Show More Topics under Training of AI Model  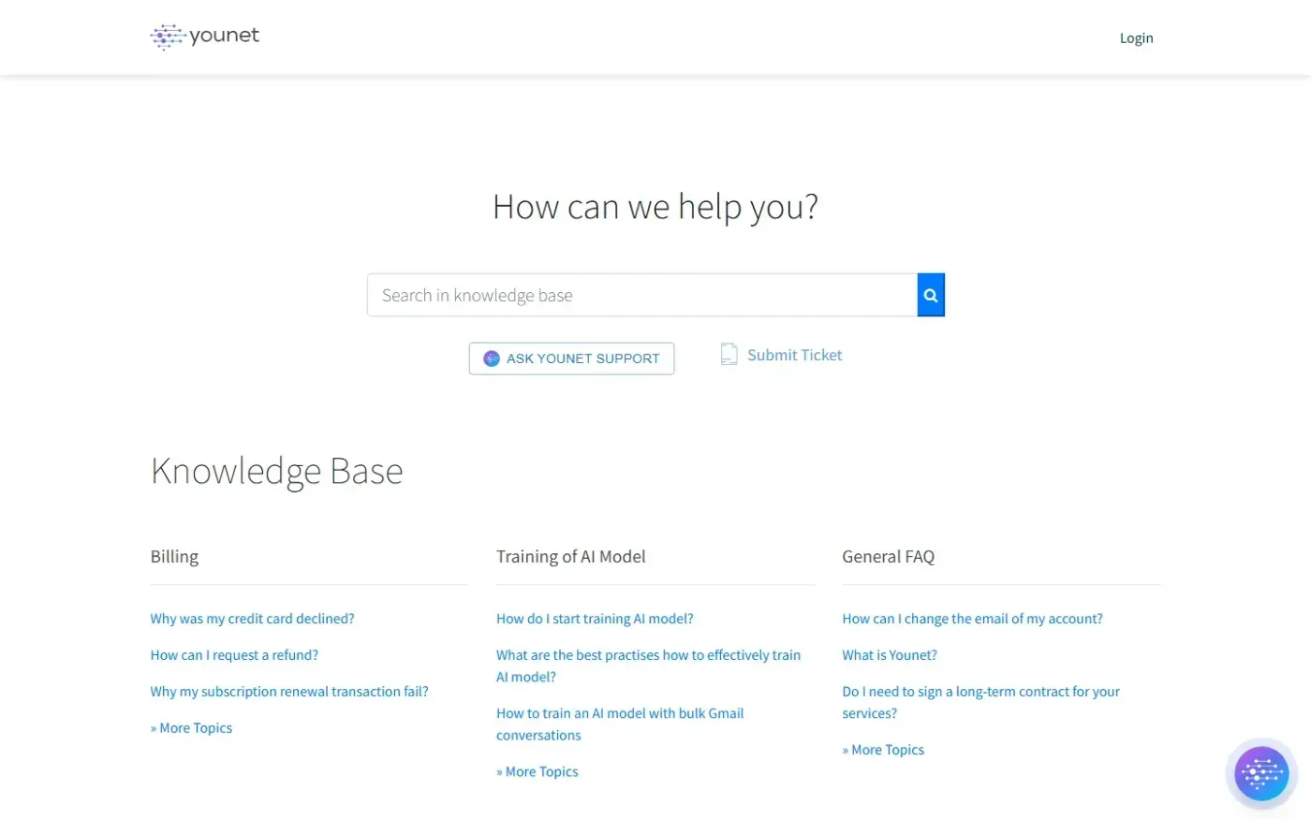538,771
